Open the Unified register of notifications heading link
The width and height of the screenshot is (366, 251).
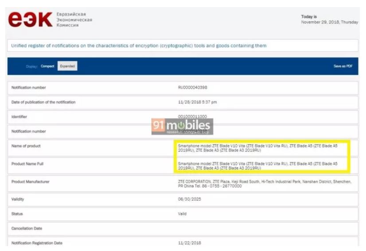click(x=139, y=46)
